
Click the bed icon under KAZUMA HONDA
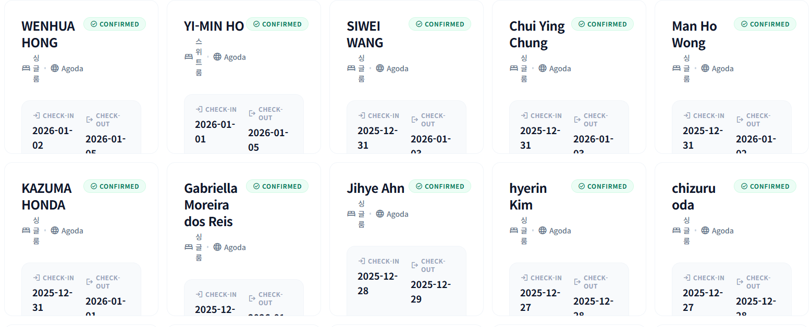click(26, 230)
